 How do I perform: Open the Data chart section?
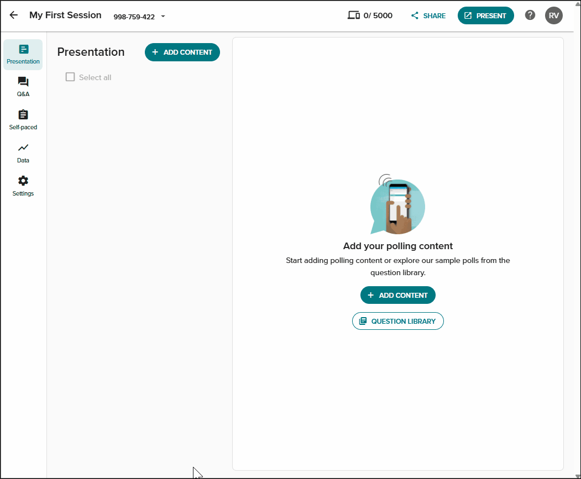click(23, 154)
